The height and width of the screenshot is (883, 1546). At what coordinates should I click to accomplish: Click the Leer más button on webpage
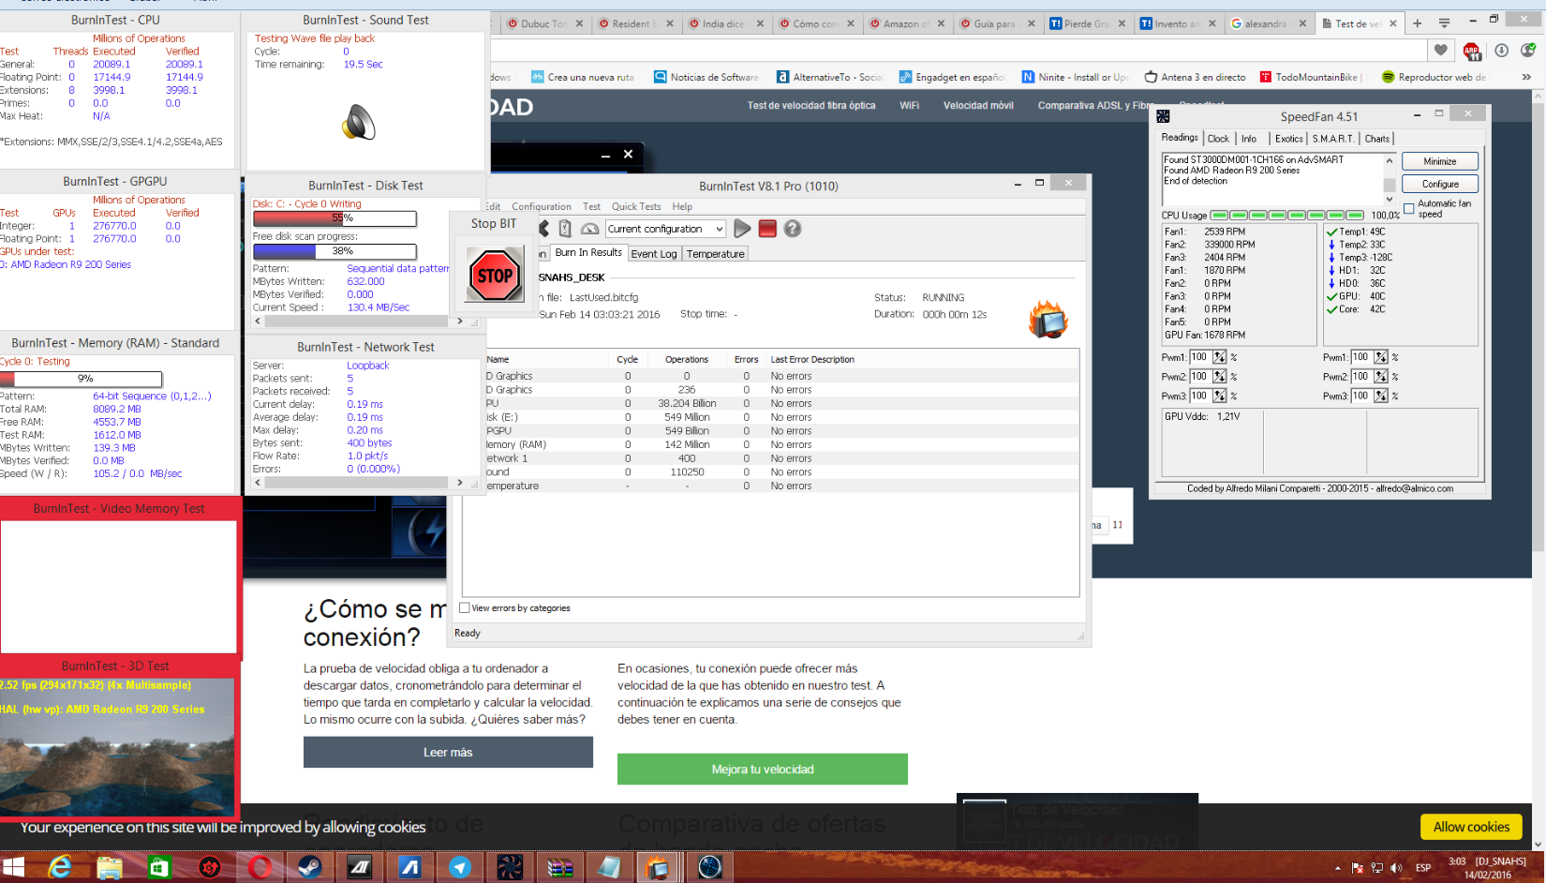point(448,752)
